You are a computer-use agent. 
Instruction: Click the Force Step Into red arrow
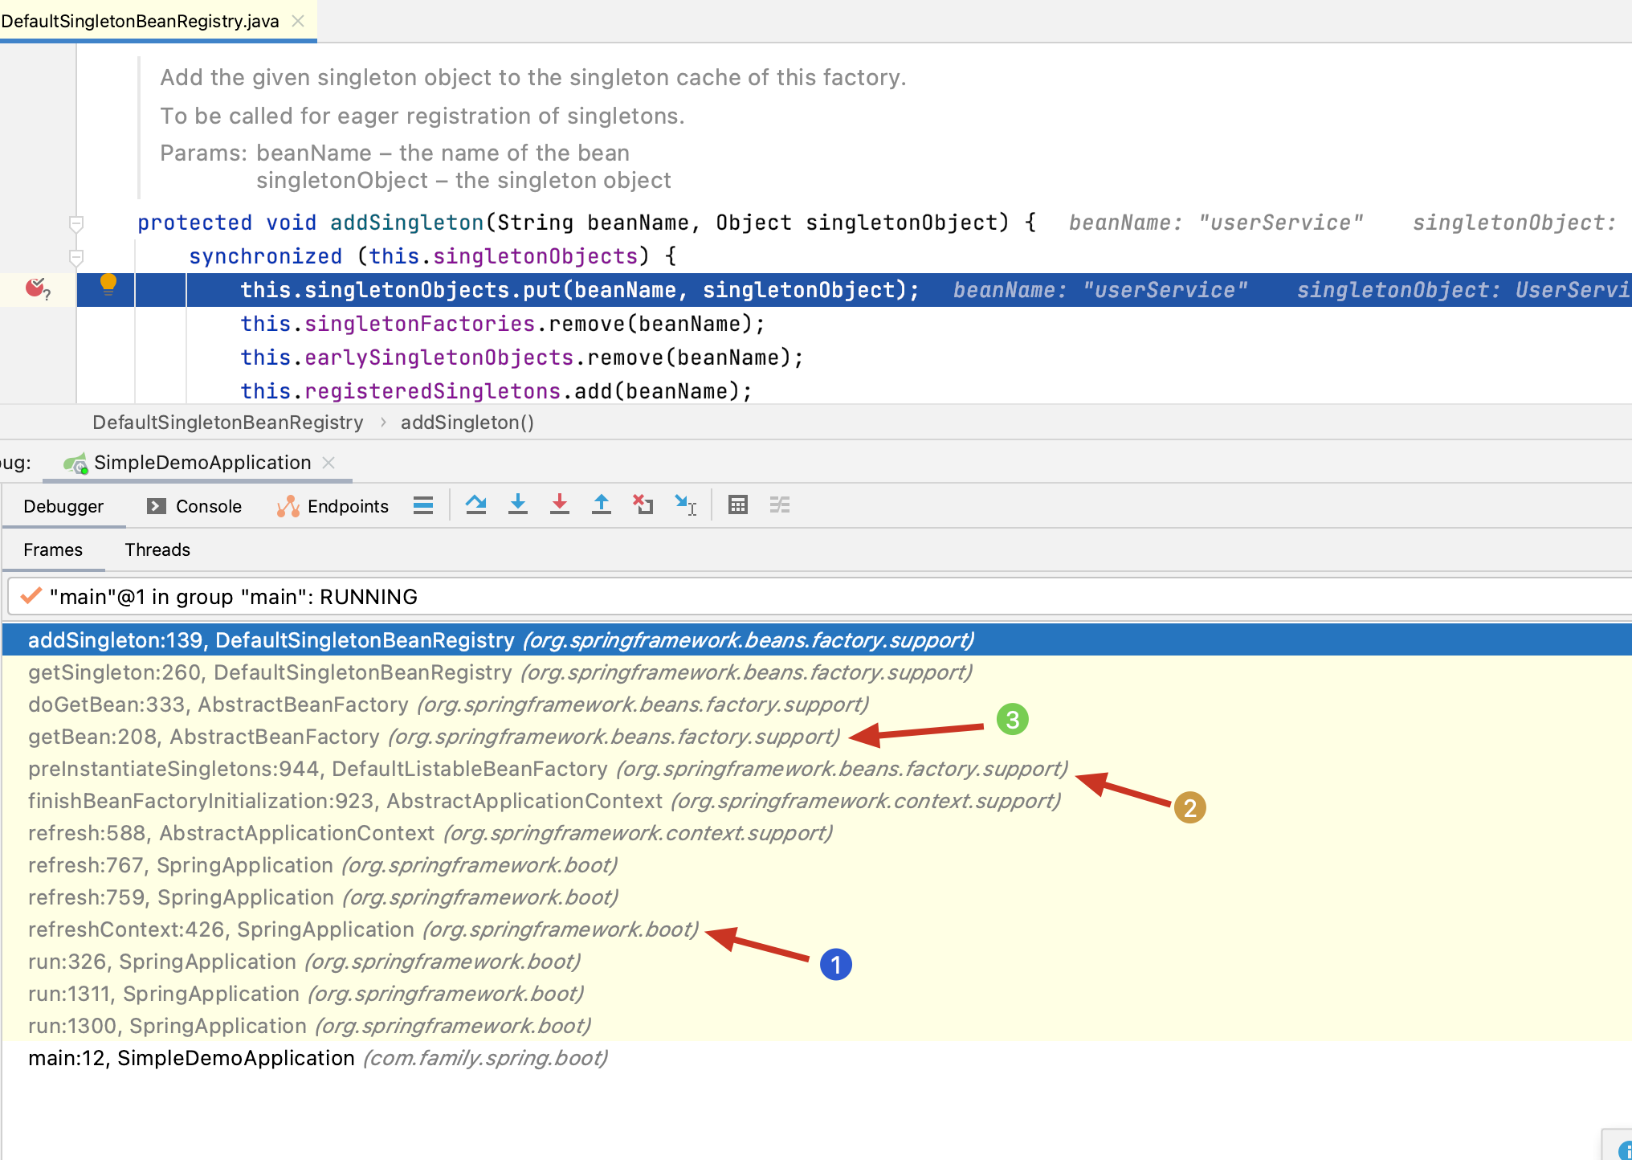[560, 505]
